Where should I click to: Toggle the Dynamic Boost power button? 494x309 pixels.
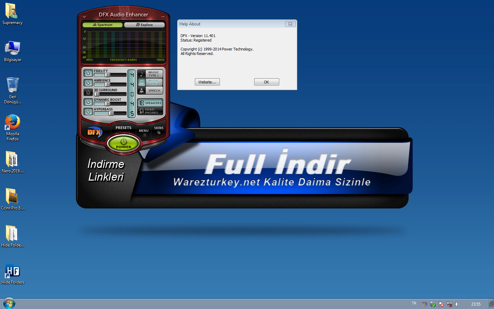pos(88,102)
